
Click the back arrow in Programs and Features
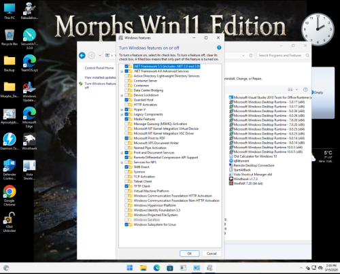point(82,55)
